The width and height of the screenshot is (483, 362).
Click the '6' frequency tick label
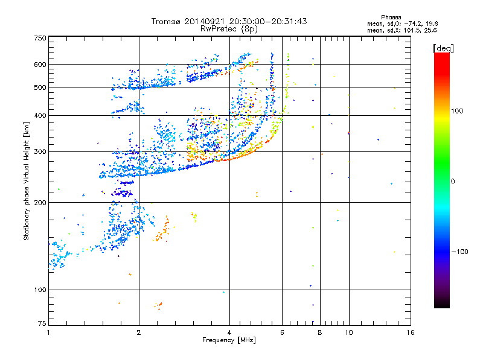click(282, 332)
